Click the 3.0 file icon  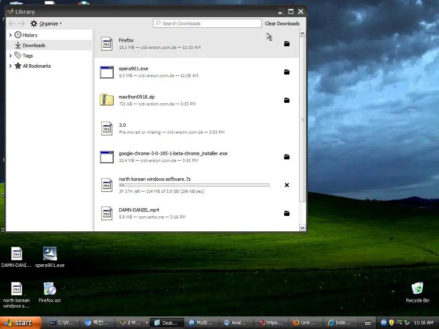pyautogui.click(x=107, y=129)
